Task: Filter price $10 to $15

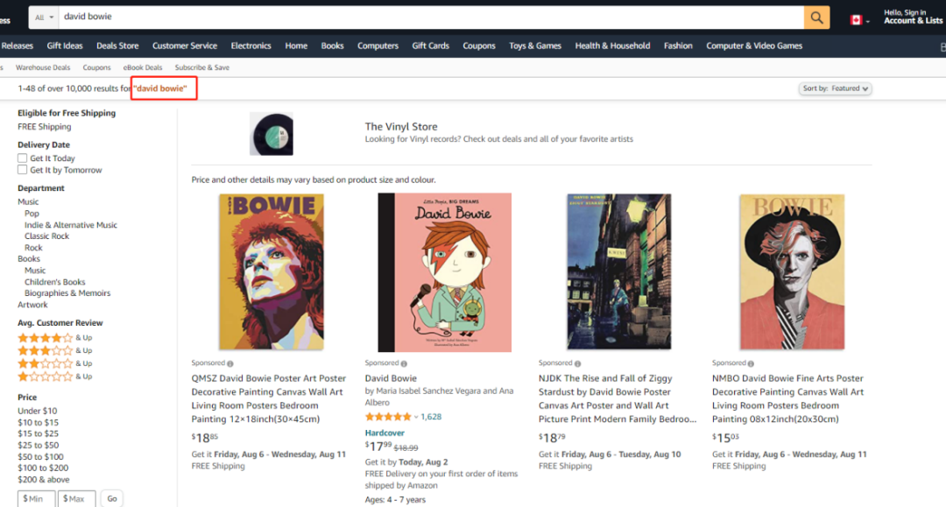Action: [x=38, y=423]
